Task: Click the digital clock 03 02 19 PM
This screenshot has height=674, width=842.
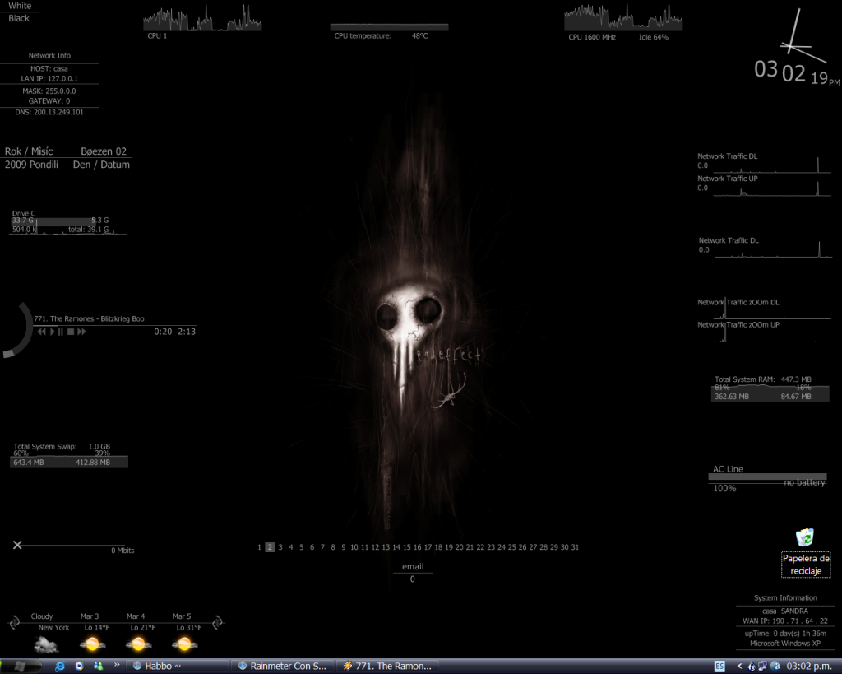Action: coord(797,73)
